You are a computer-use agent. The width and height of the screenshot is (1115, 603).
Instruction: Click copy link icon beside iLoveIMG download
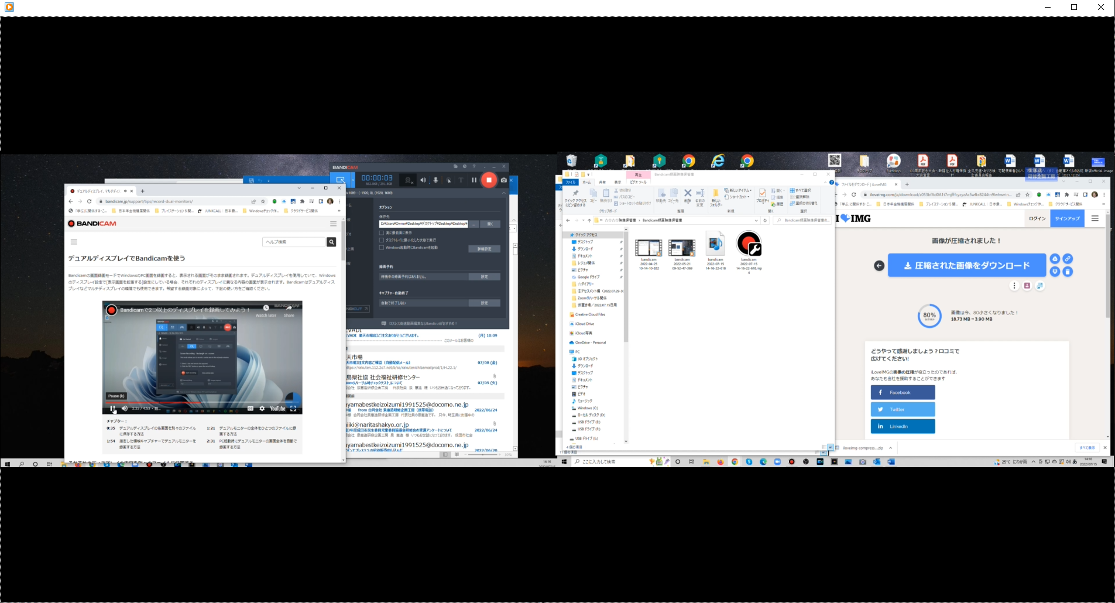(1068, 259)
